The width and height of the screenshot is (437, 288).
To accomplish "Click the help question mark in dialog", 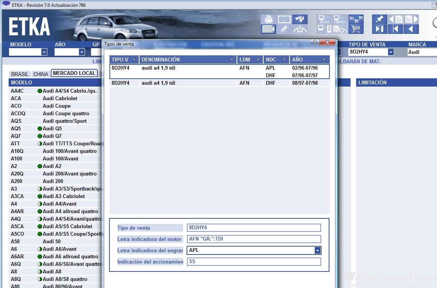I will pos(315,42).
